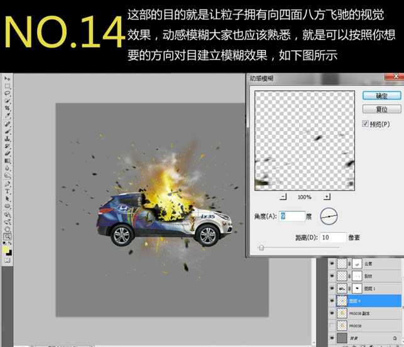Select the Zoom tool in toolbar
404x347 pixels.
coord(7,237)
